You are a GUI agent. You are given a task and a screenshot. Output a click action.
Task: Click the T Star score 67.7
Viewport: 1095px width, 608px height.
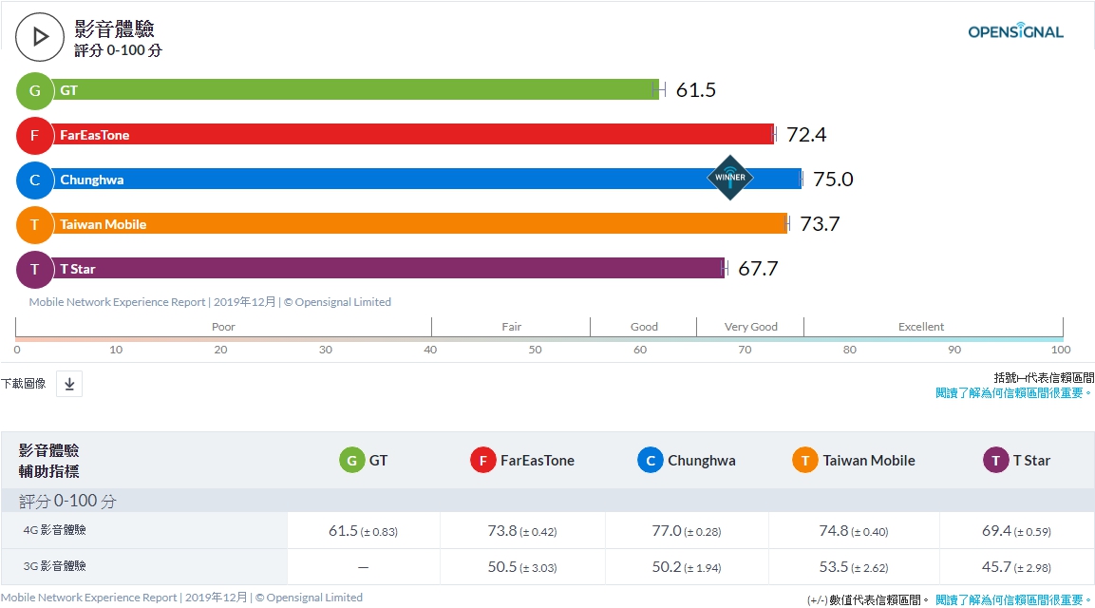click(x=758, y=269)
